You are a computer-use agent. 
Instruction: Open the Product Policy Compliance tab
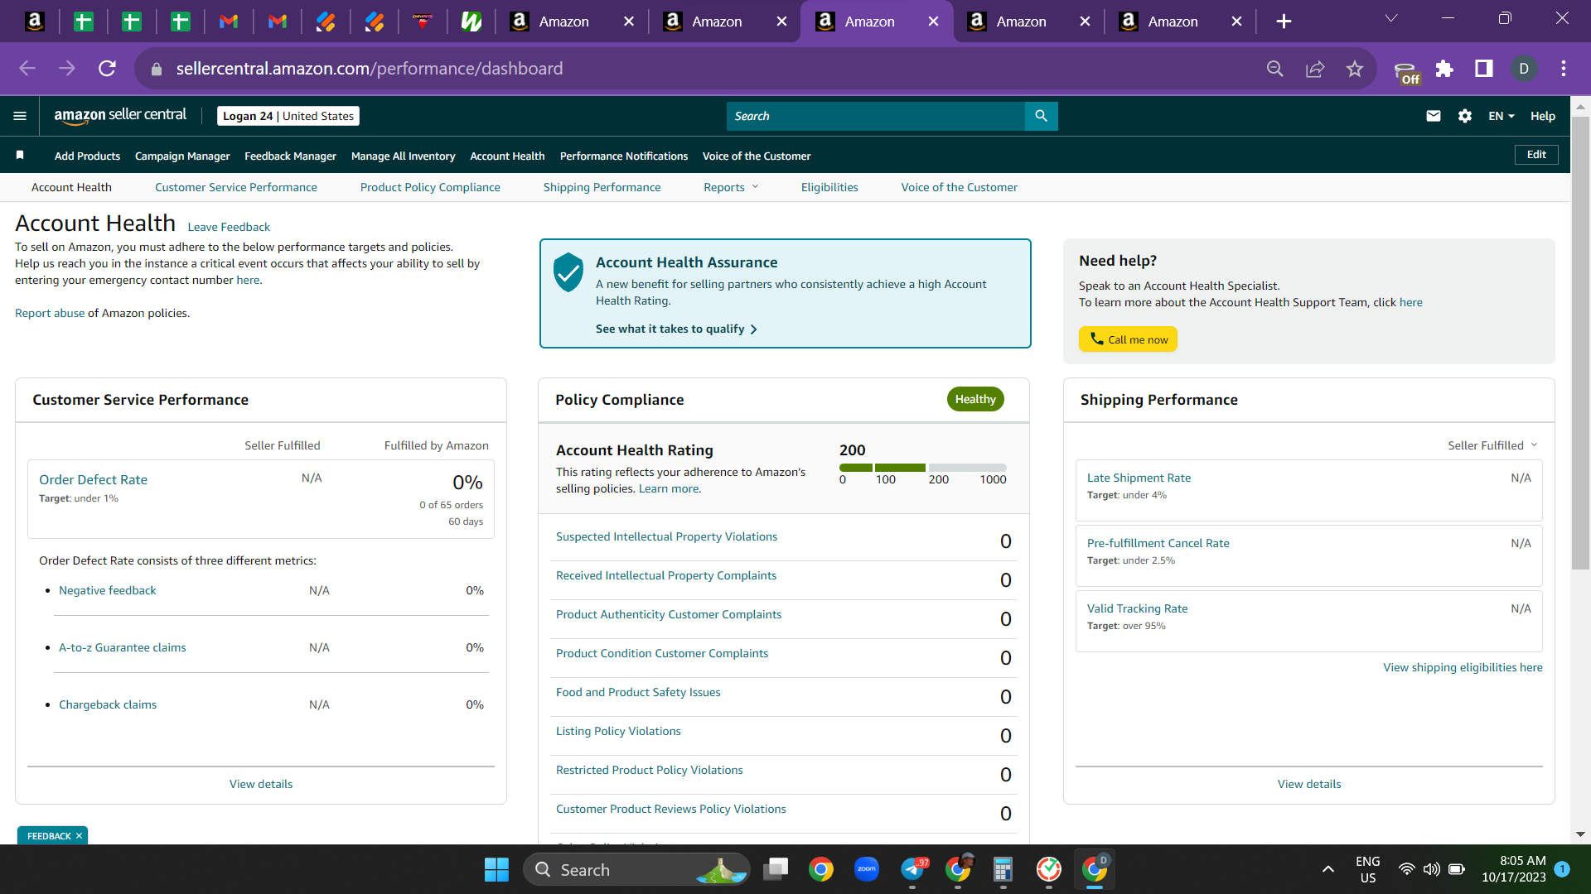pyautogui.click(x=430, y=187)
